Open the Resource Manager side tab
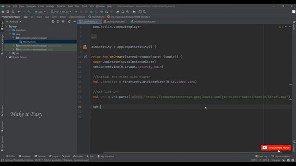Screen dimensions: 296x166 click(x=2, y=44)
